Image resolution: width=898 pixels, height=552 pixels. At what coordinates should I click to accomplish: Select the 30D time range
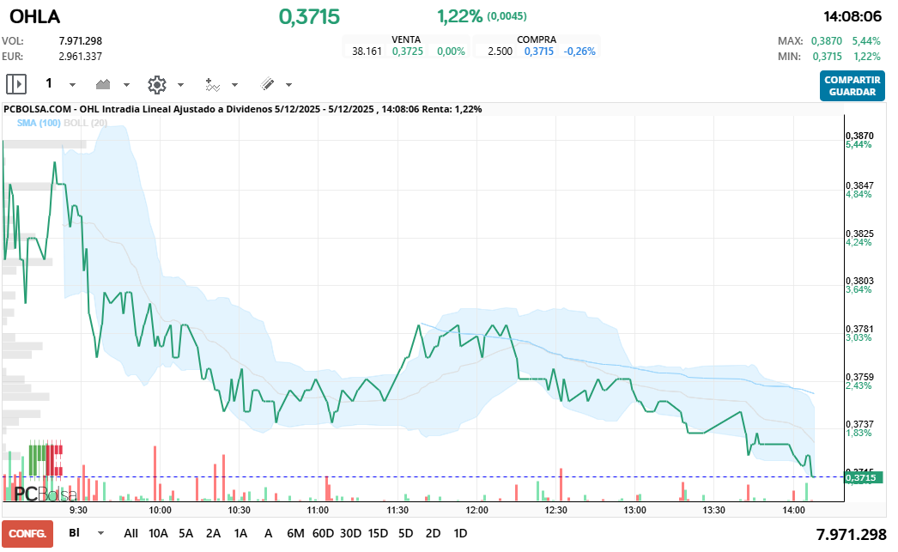(x=350, y=533)
